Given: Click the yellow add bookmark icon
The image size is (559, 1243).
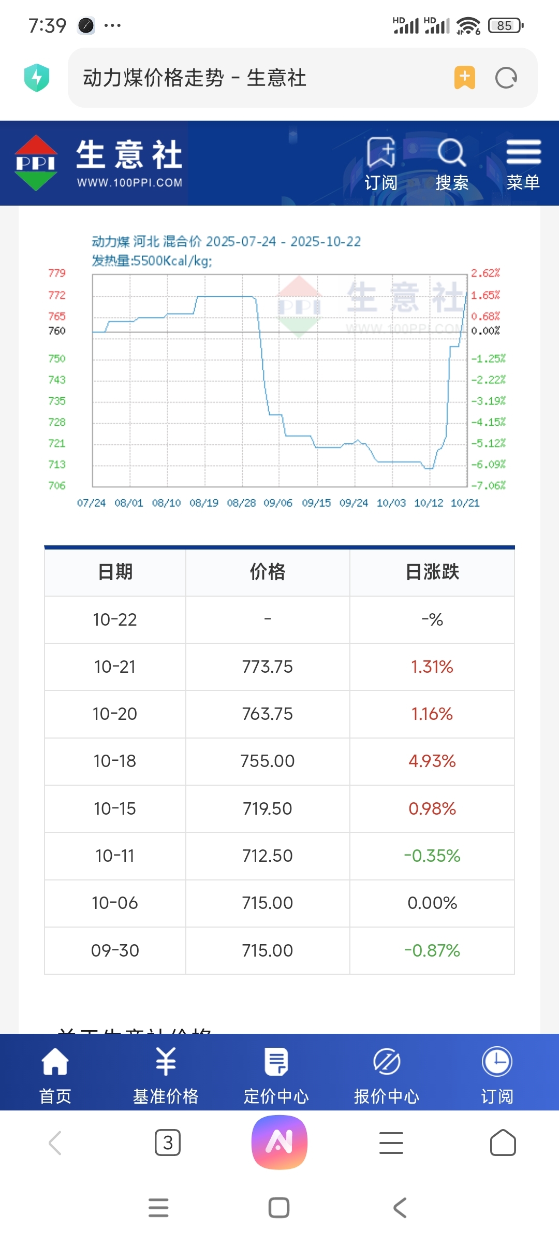Looking at the screenshot, I should pos(464,78).
